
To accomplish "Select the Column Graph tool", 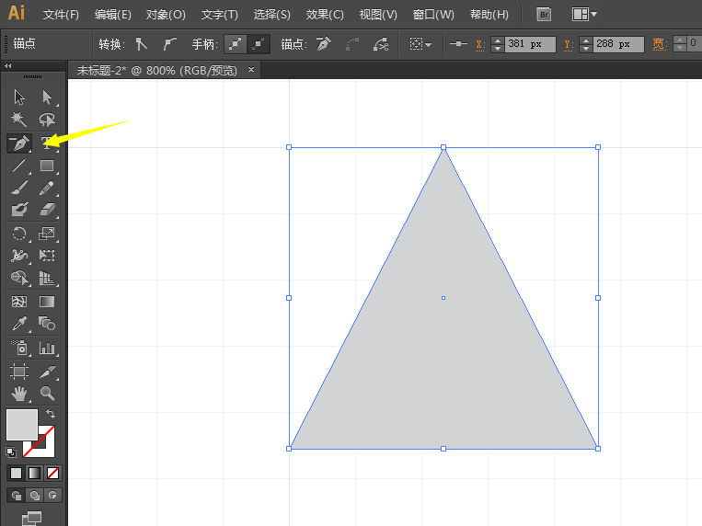I will point(47,348).
